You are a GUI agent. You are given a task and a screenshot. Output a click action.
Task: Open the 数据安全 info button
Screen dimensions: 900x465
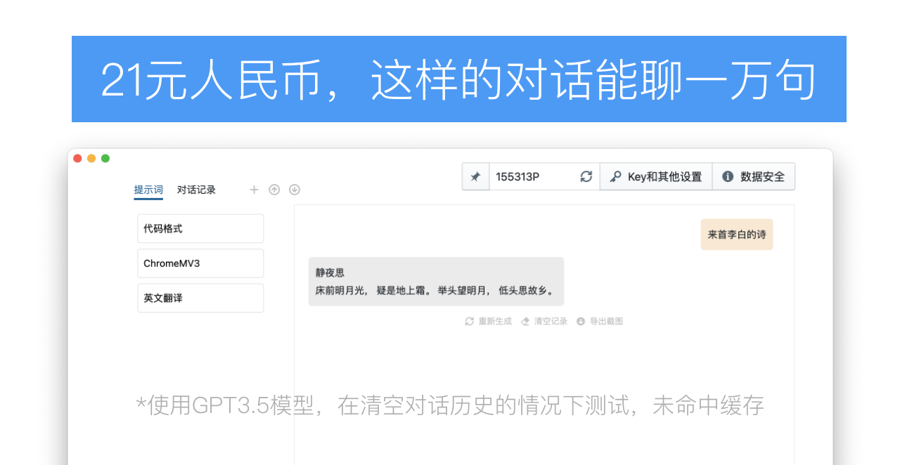[754, 177]
